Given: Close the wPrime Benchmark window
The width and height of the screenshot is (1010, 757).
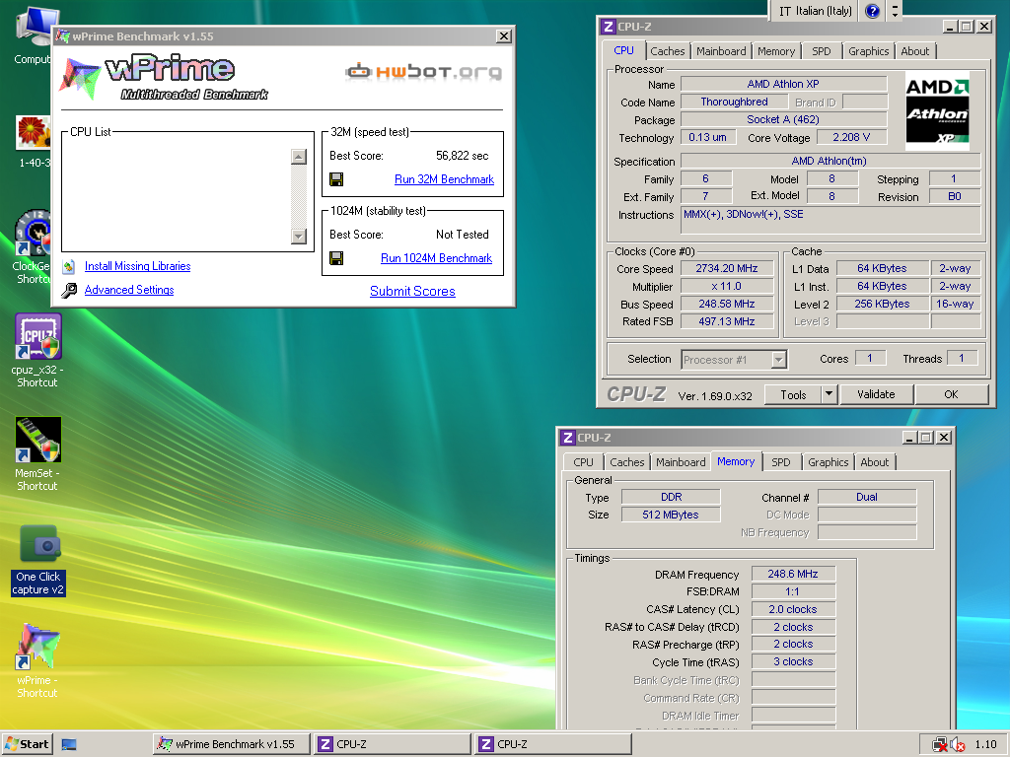Looking at the screenshot, I should pos(504,36).
